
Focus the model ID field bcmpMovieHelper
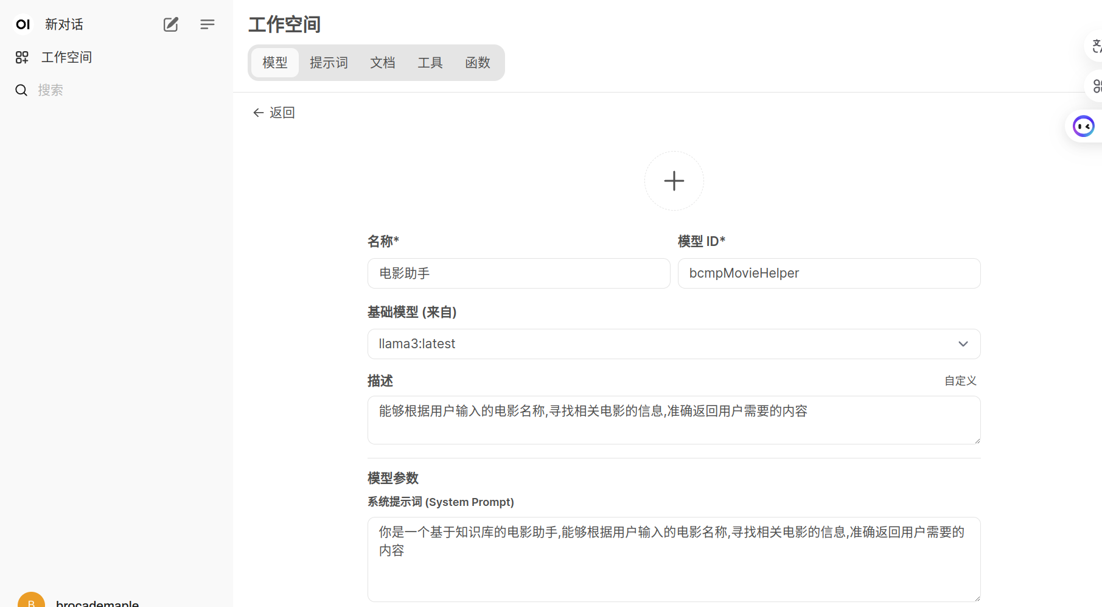829,273
